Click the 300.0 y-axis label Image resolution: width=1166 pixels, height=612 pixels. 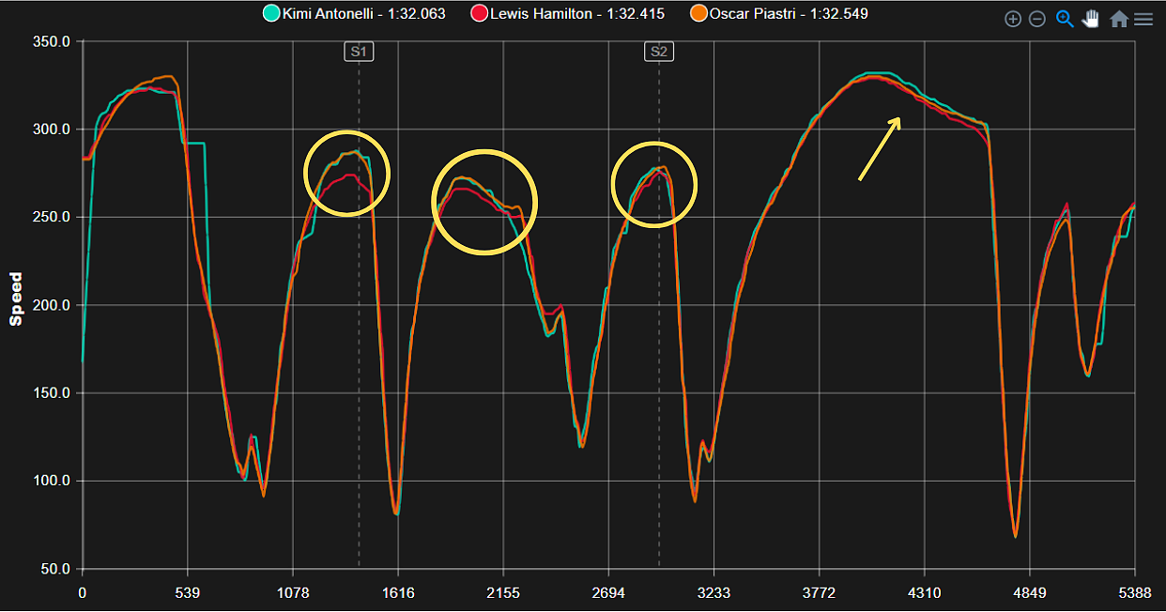coord(53,130)
